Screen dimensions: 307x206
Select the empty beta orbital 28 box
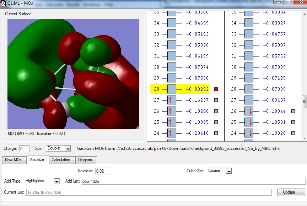[x=249, y=89]
